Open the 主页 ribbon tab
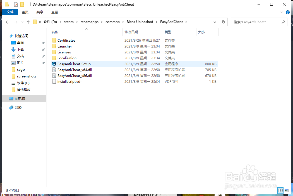 [25, 12]
